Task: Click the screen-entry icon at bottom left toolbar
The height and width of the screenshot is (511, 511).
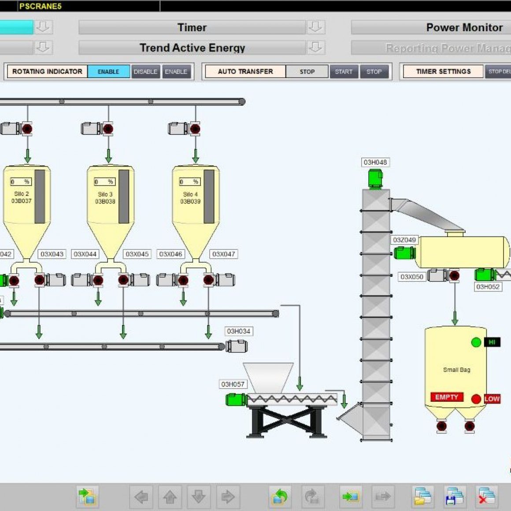Action: pos(88,496)
